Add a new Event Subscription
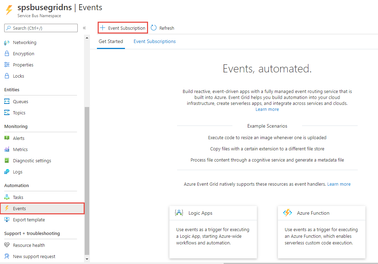 pyautogui.click(x=123, y=28)
